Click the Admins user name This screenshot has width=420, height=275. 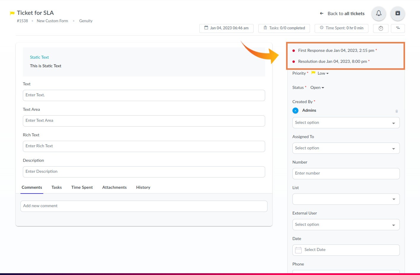[309, 111]
